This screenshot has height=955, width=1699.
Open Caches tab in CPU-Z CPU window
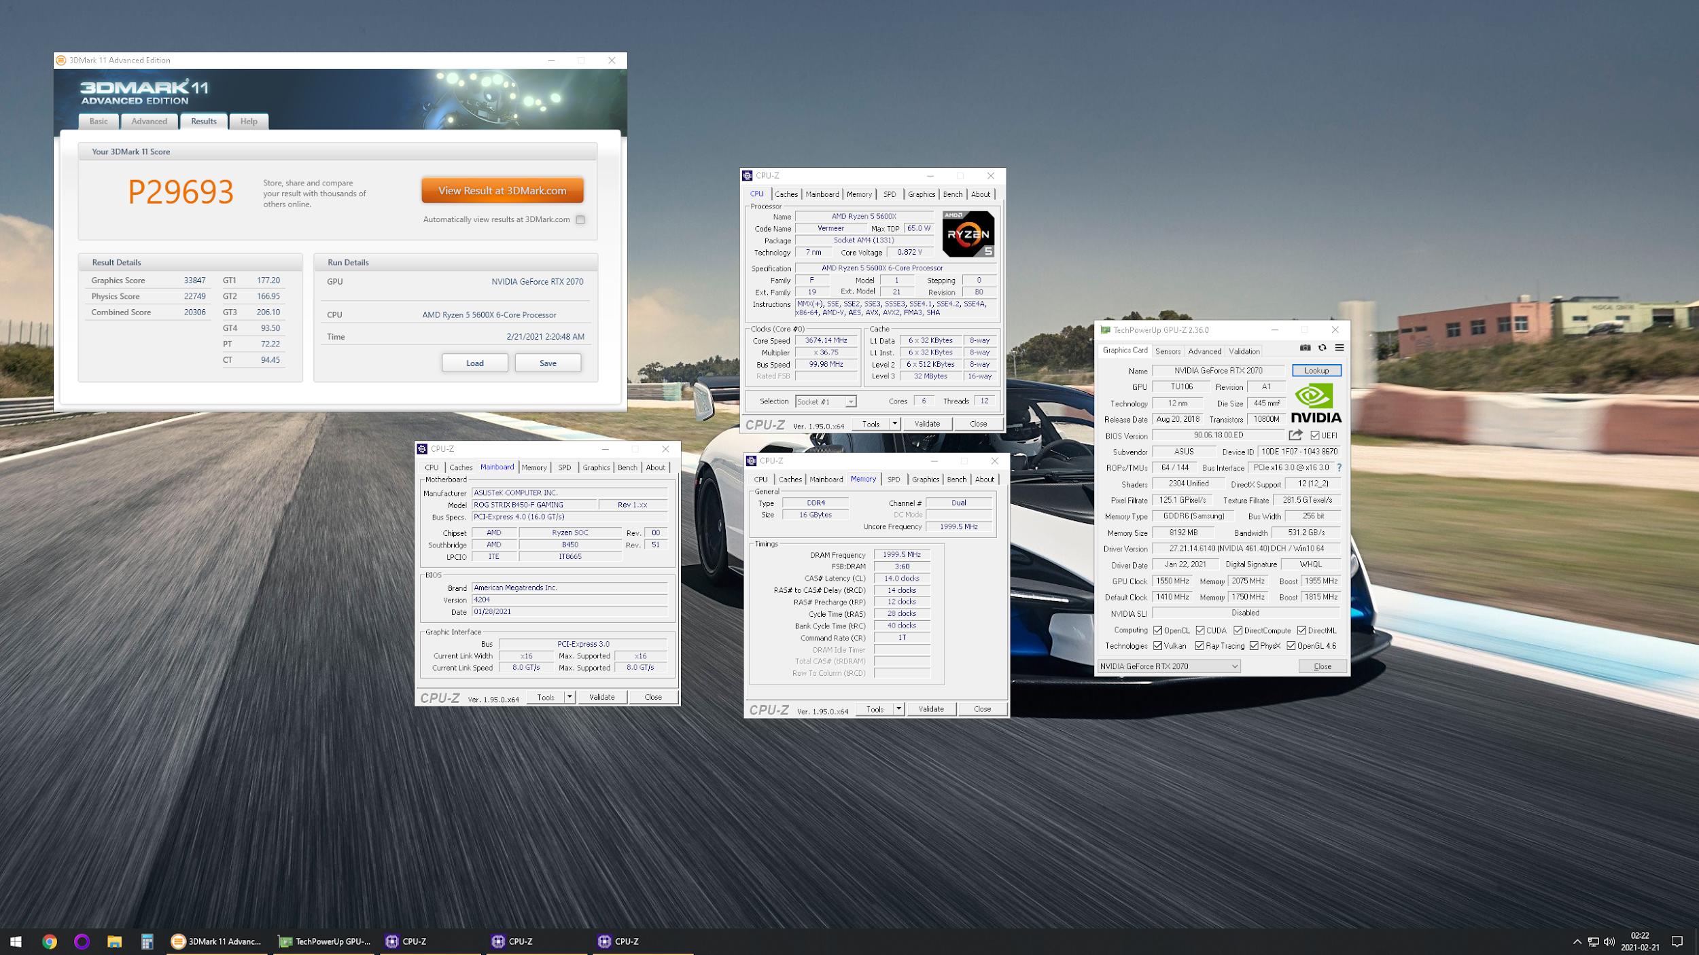786,194
